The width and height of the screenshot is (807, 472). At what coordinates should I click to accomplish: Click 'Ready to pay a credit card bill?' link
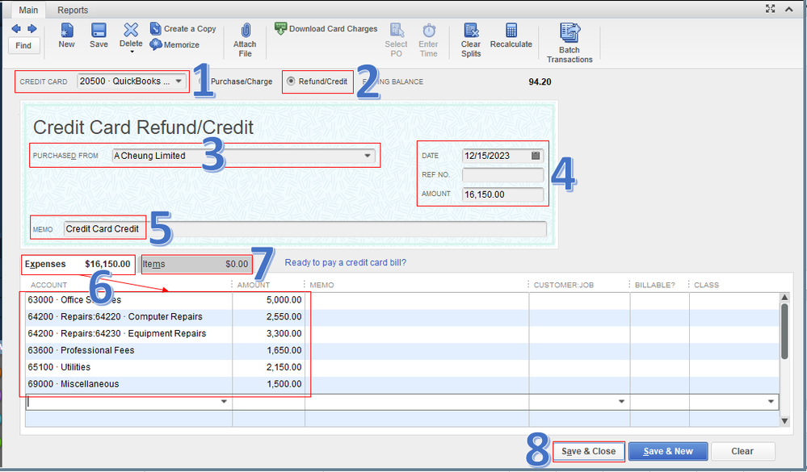(346, 263)
